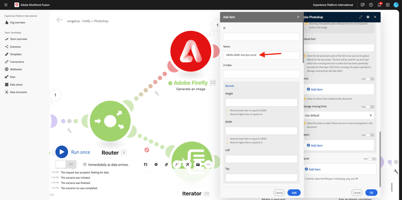The width and height of the screenshot is (402, 200).
Task: Click Add item under Layers
Action: (315, 146)
